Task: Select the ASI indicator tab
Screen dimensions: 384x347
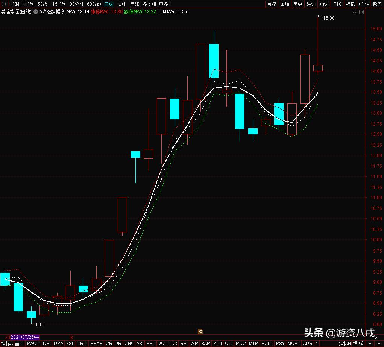Action: [140, 344]
